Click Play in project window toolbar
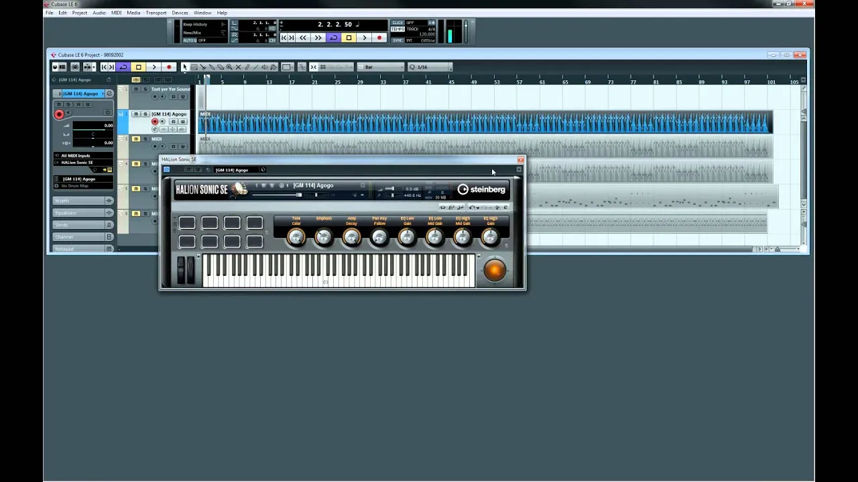The width and height of the screenshot is (858, 482). coord(154,67)
